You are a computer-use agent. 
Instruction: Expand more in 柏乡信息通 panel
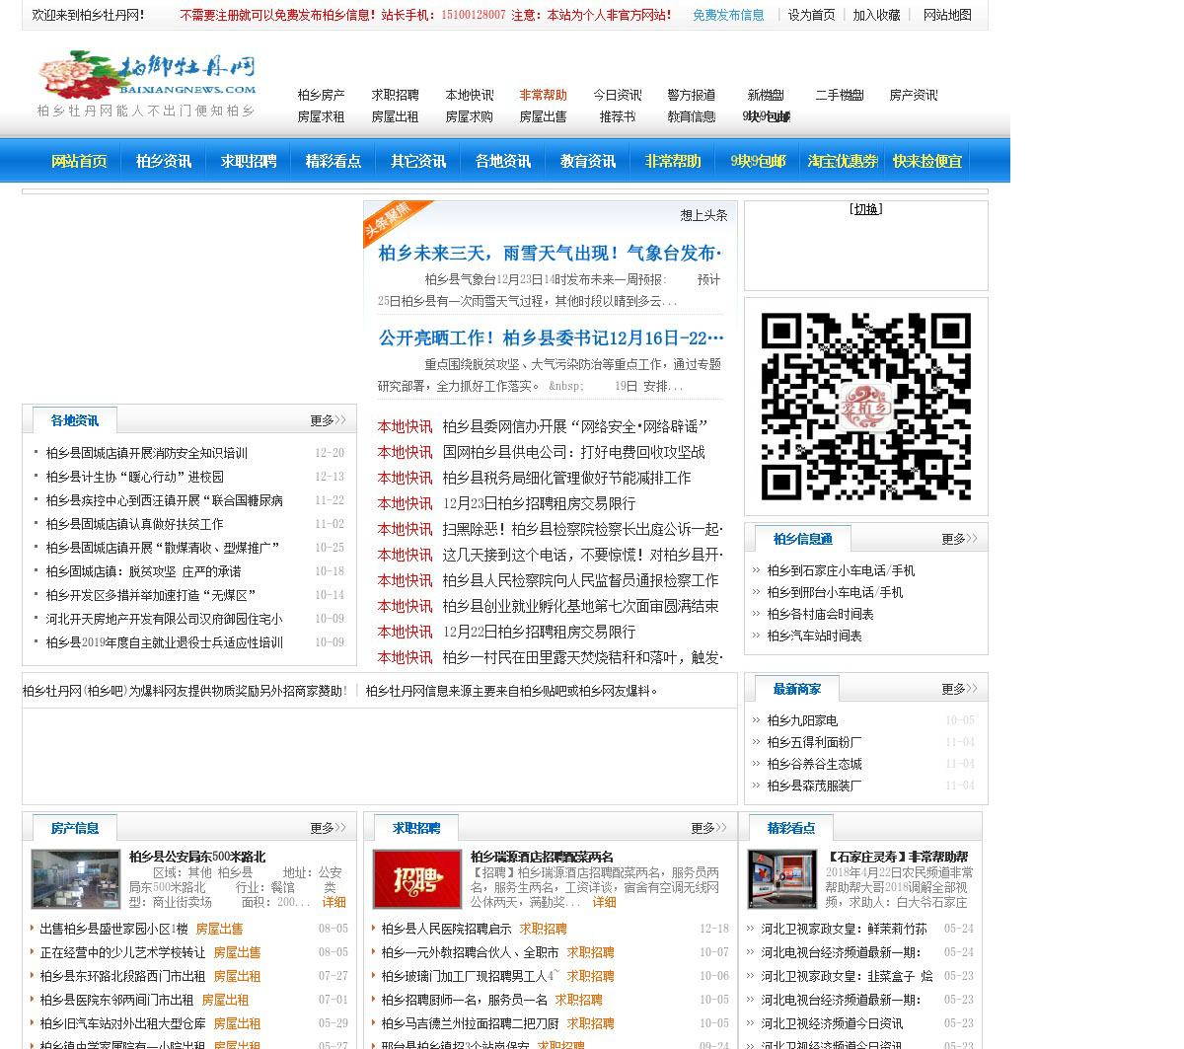point(958,539)
